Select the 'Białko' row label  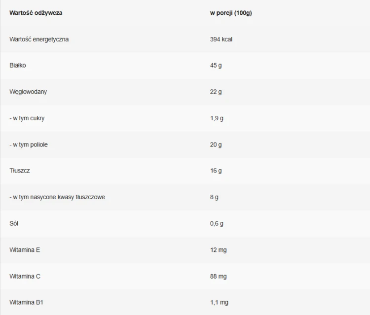[18, 65]
